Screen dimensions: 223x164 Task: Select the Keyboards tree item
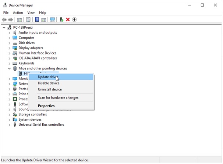[26, 63]
